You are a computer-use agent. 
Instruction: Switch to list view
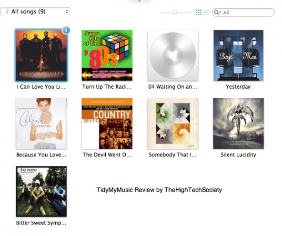pos(206,12)
